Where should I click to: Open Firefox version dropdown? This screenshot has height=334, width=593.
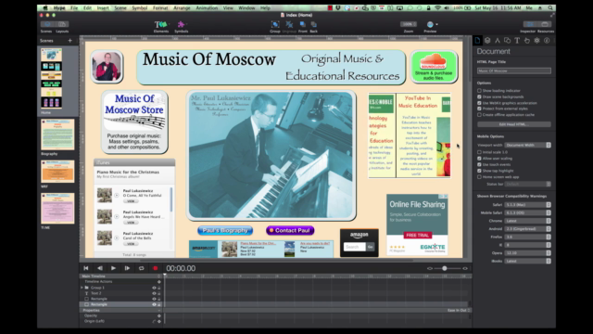527,238
